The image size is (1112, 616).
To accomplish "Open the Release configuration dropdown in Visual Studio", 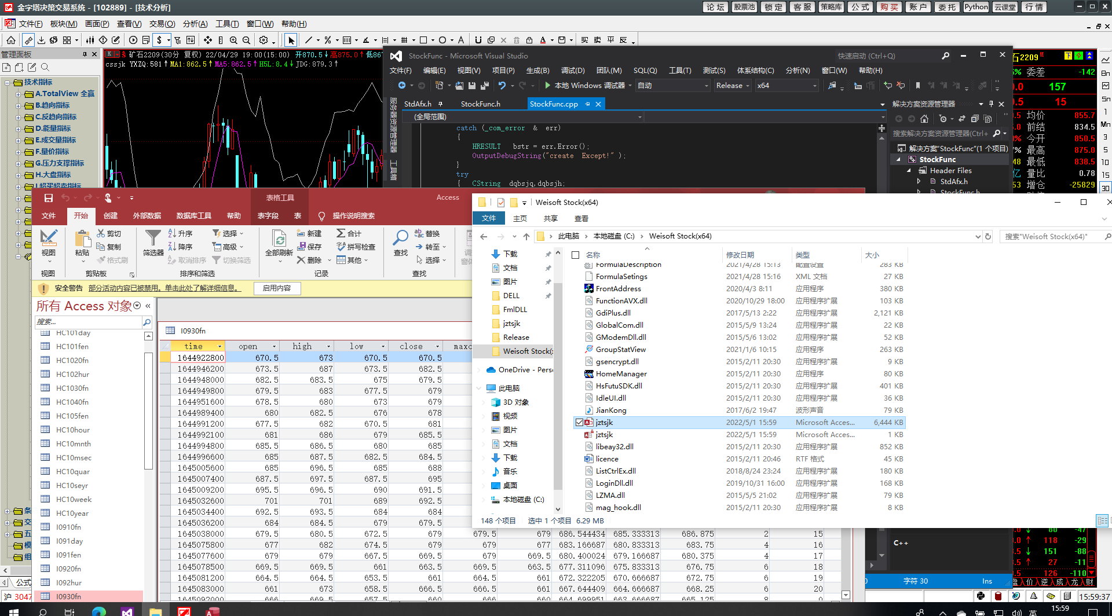I will pyautogui.click(x=733, y=86).
